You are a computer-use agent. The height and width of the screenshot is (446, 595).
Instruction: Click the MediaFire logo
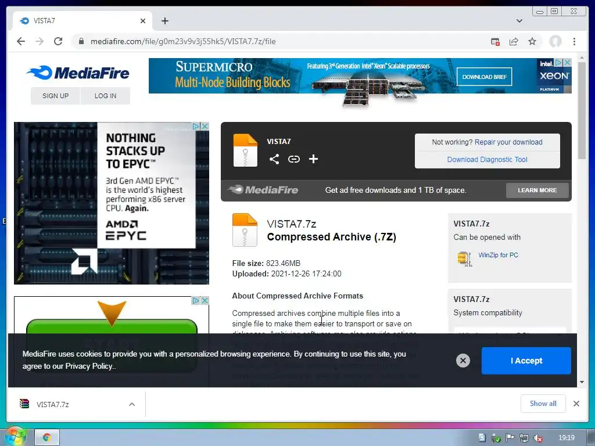[x=78, y=73]
